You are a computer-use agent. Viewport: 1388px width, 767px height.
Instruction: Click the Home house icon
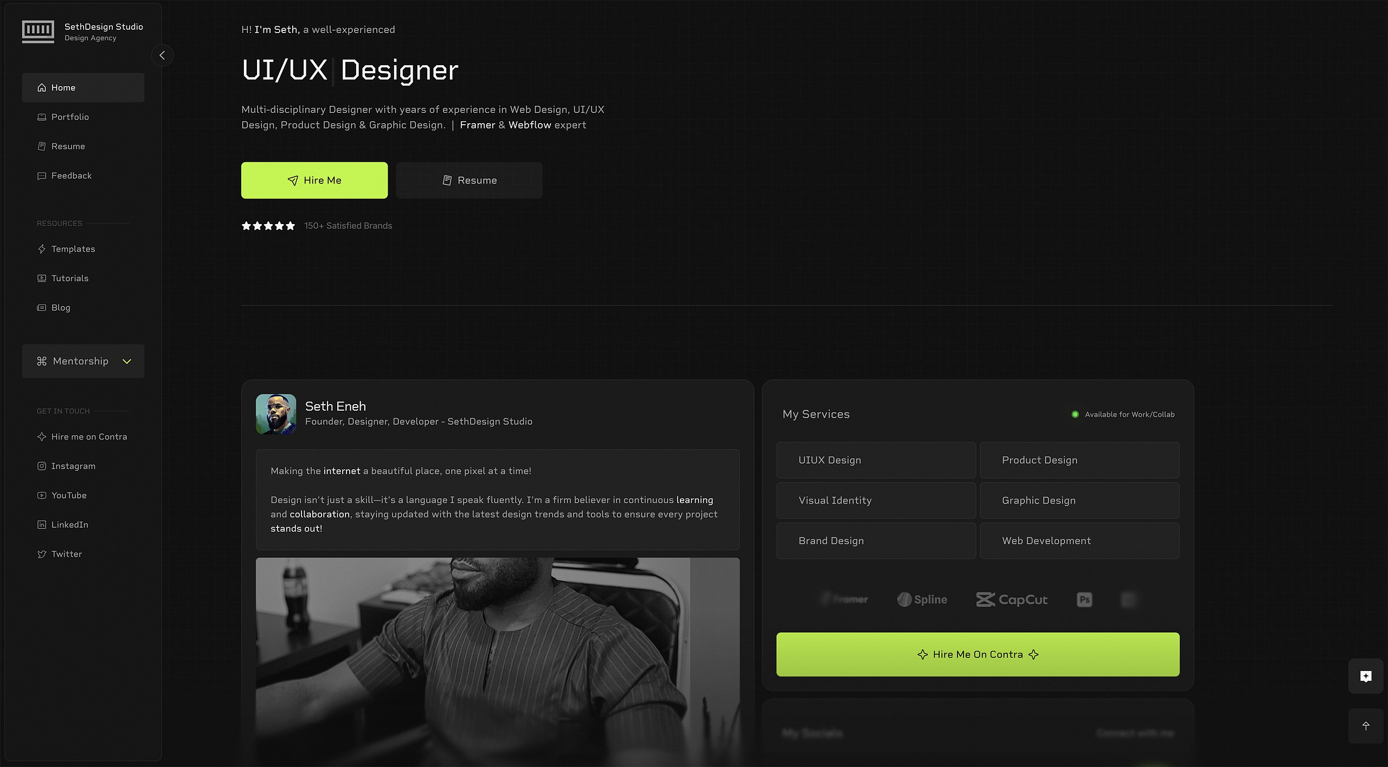click(42, 87)
